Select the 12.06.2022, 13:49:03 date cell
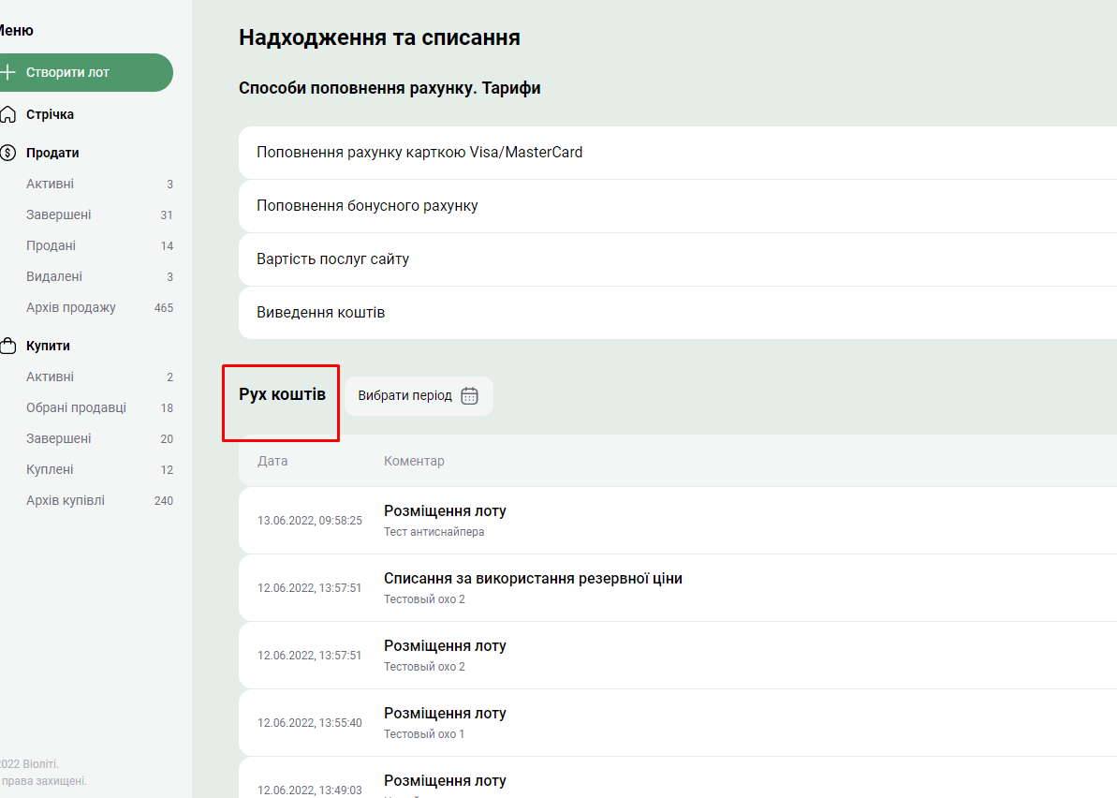 coord(310,791)
